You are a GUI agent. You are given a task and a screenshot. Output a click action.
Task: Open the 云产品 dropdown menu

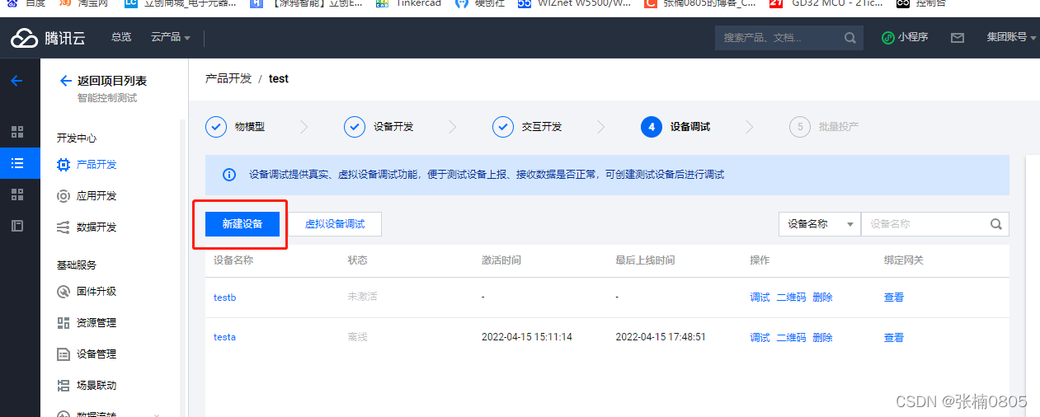click(x=171, y=37)
